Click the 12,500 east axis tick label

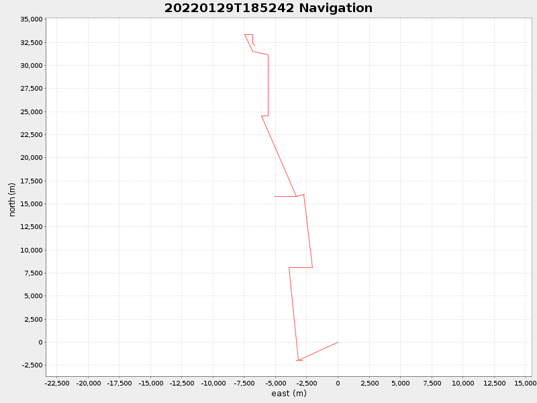494,383
